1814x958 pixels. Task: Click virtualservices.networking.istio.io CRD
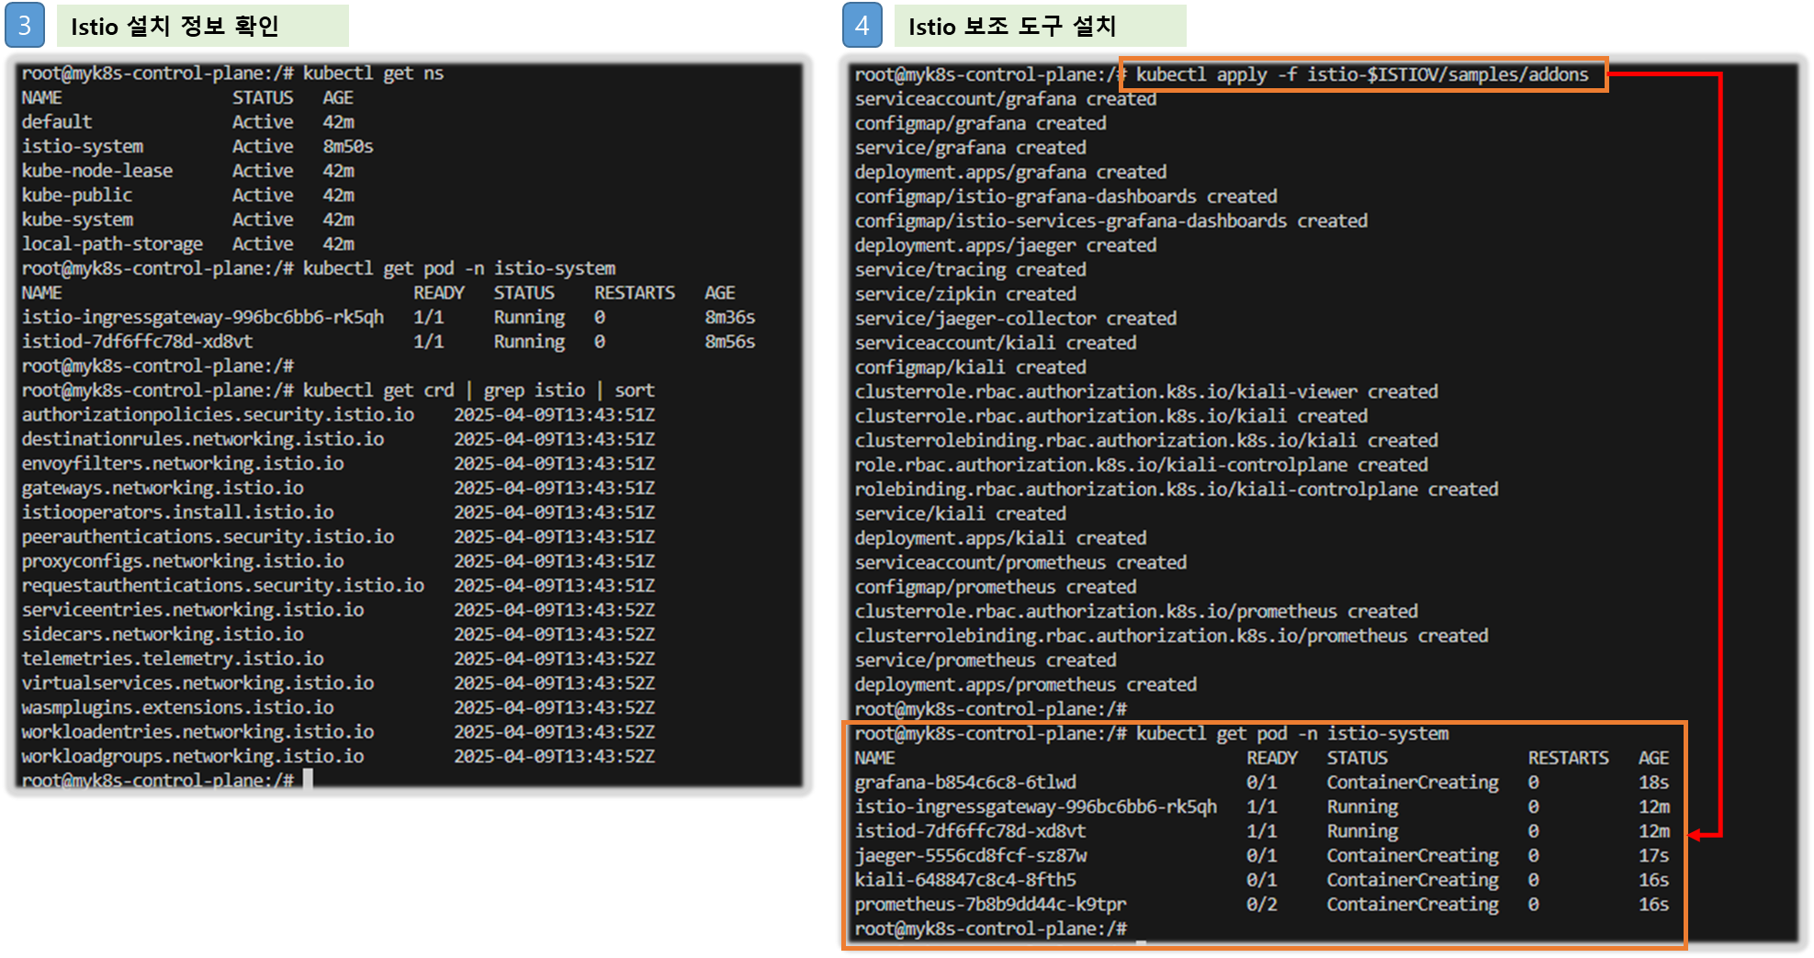[197, 683]
